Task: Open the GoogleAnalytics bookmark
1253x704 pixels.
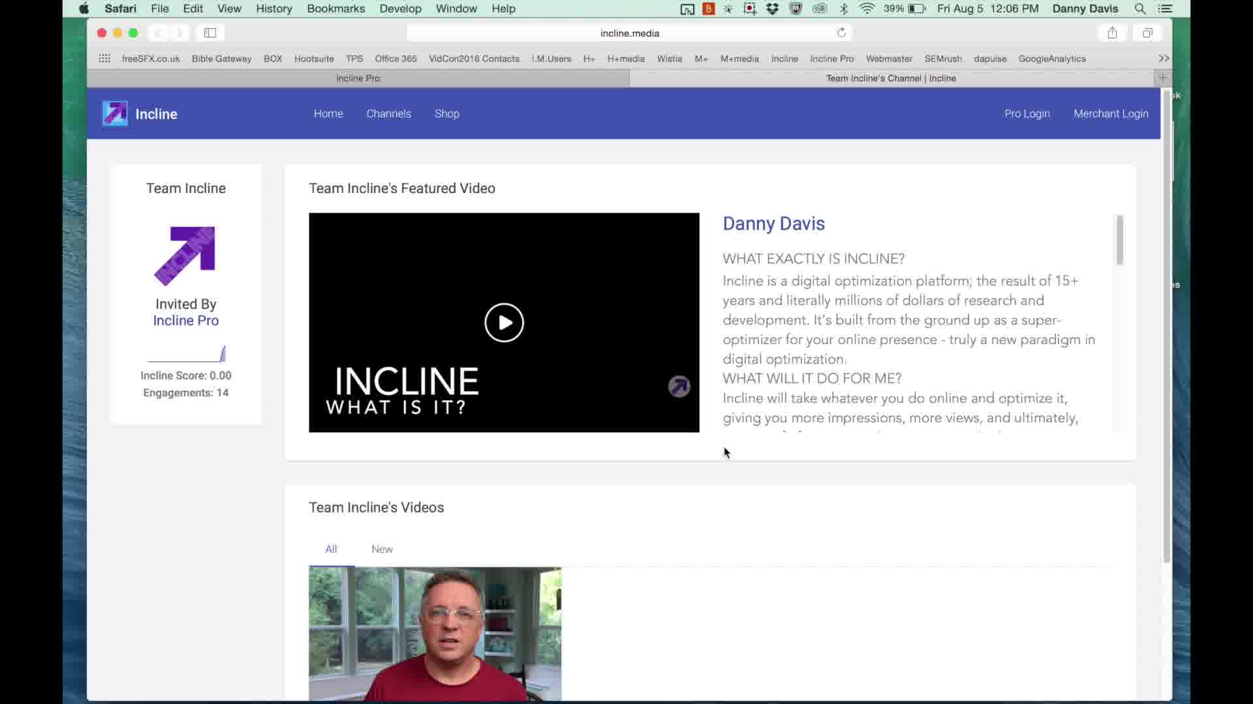Action: [1052, 59]
